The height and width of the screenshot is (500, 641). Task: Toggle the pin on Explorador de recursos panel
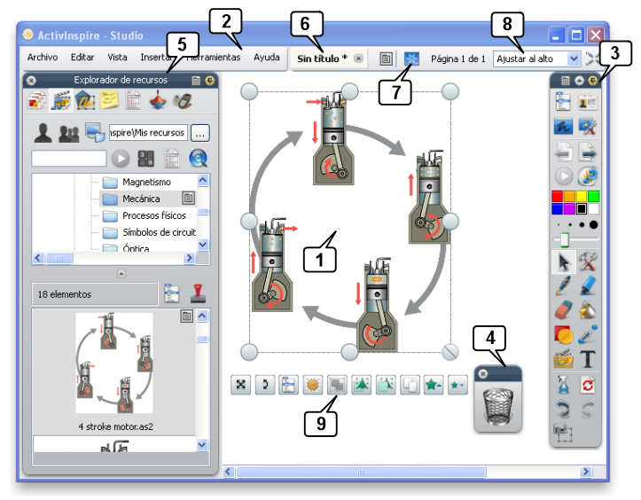[210, 80]
